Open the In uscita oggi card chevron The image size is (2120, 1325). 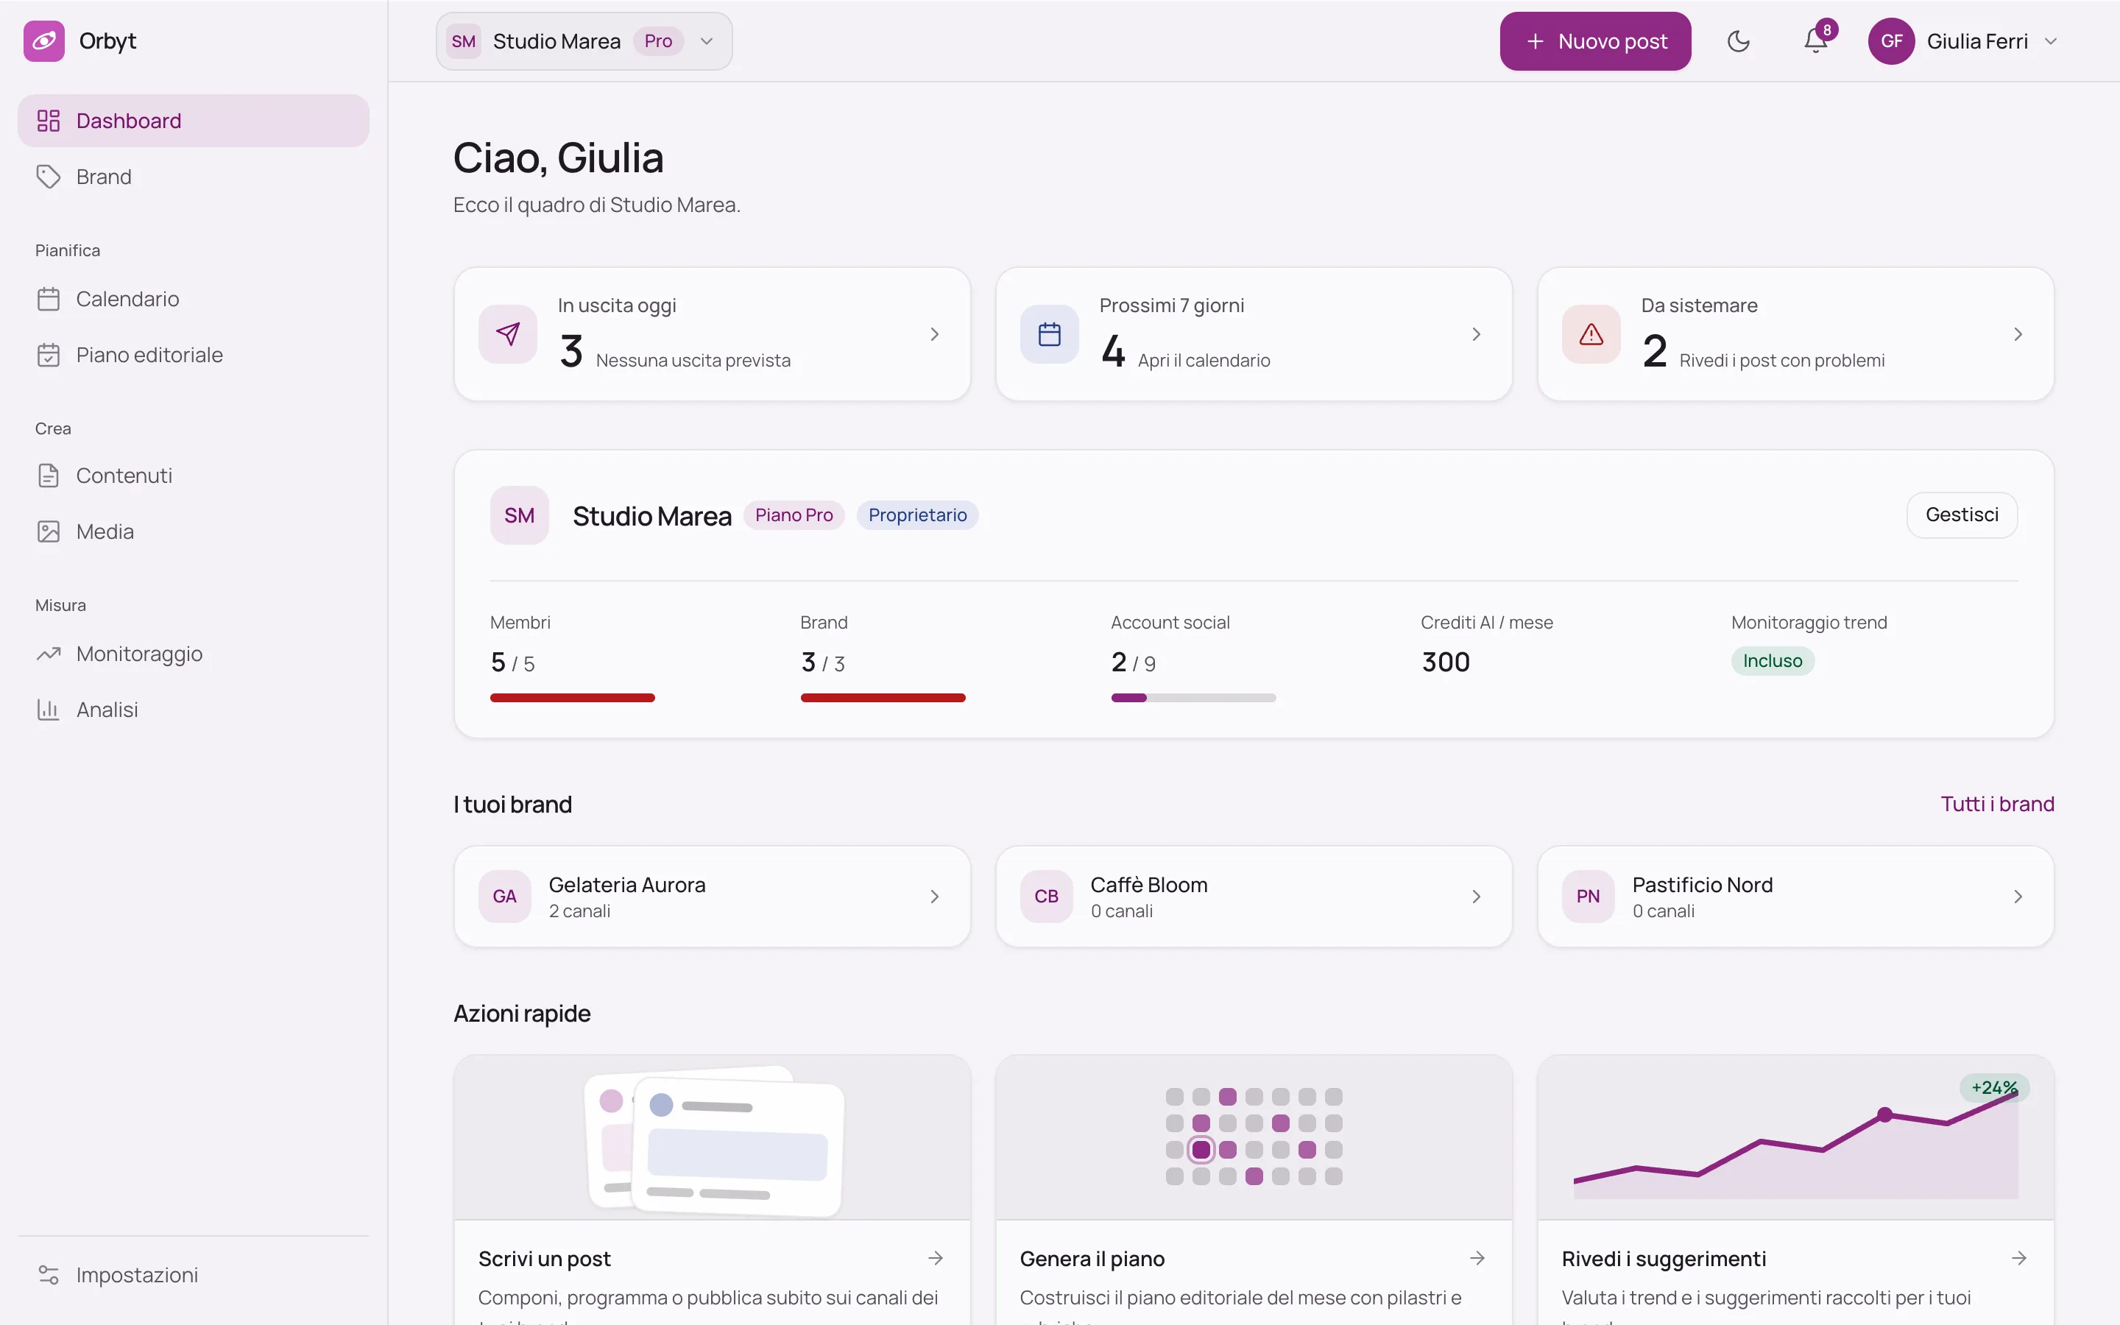point(935,334)
